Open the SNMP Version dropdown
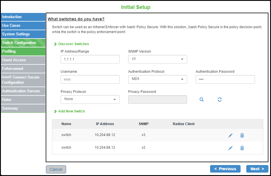The width and height of the screenshot is (271, 176). pyautogui.click(x=157, y=59)
